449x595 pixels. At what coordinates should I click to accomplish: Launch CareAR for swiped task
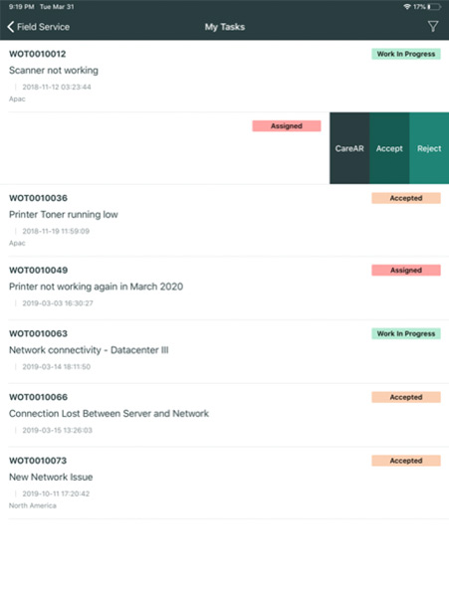[349, 148]
